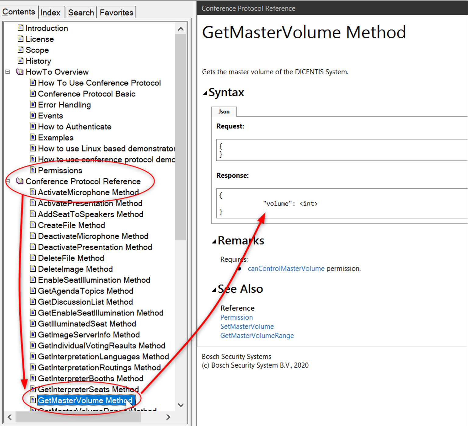The image size is (468, 426).
Task: Click the page icon beside GetDiscussionList Method
Action: pos(33,302)
